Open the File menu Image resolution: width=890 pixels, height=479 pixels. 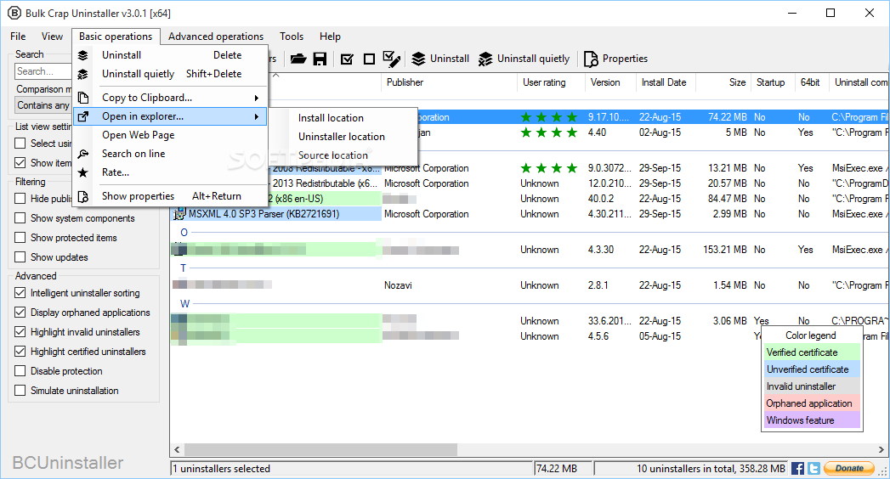pos(18,37)
